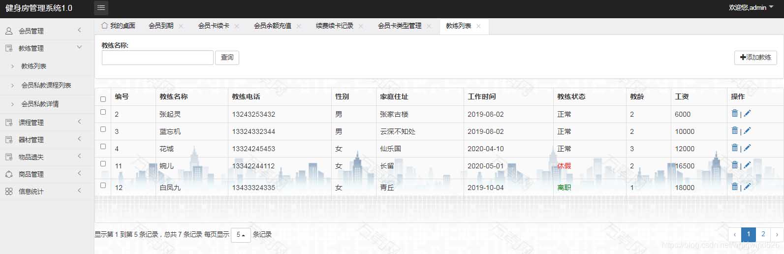The height and width of the screenshot is (254, 784).
Task: Open the admin user dropdown menu
Action: tap(751, 7)
